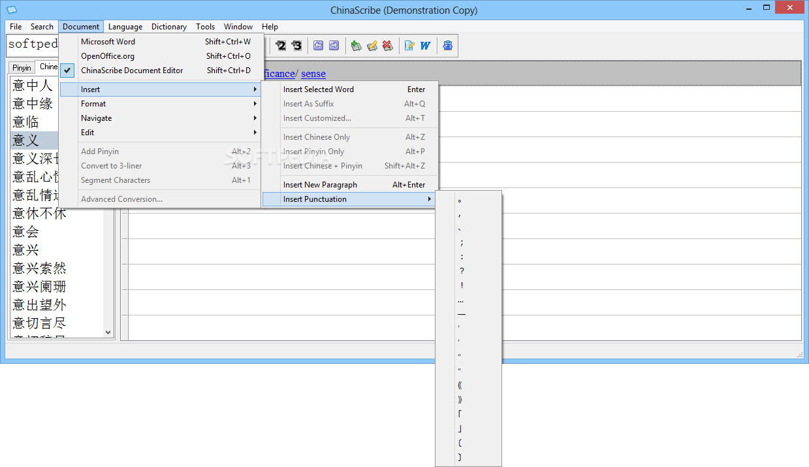
Task: Choose Microsoft Word as document target
Action: [161, 42]
